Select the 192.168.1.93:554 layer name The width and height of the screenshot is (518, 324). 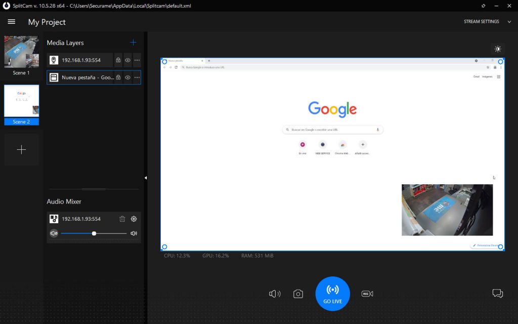pyautogui.click(x=81, y=60)
